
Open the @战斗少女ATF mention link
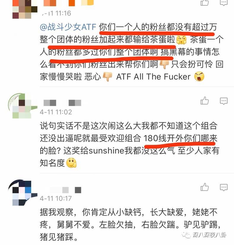(x=68, y=27)
